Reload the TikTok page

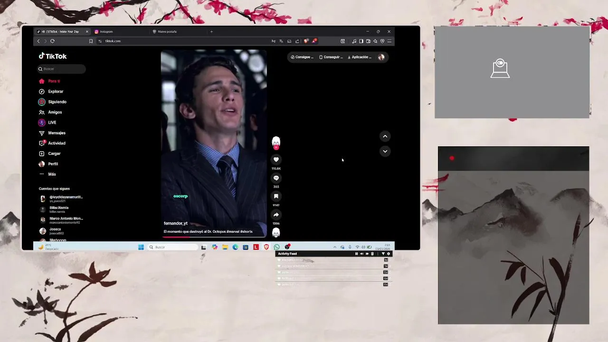point(52,41)
